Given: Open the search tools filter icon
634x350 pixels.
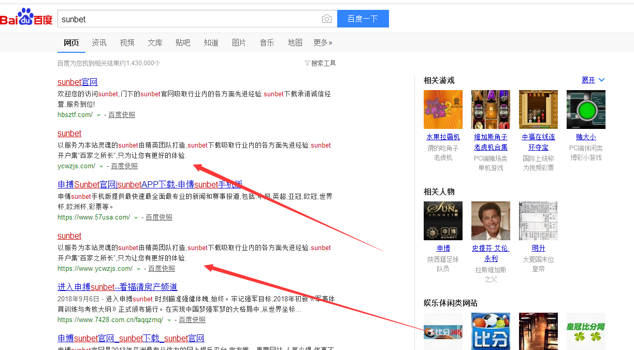Looking at the screenshot, I should [x=307, y=63].
